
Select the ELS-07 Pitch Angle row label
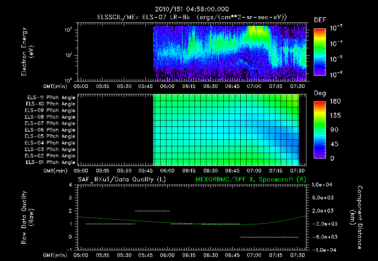[x=50, y=123]
